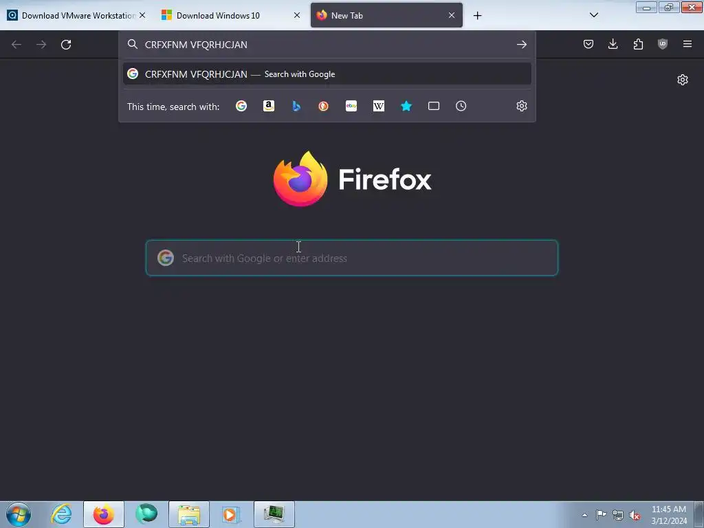
Task: Click Firefox taskbar button
Action: 104,514
